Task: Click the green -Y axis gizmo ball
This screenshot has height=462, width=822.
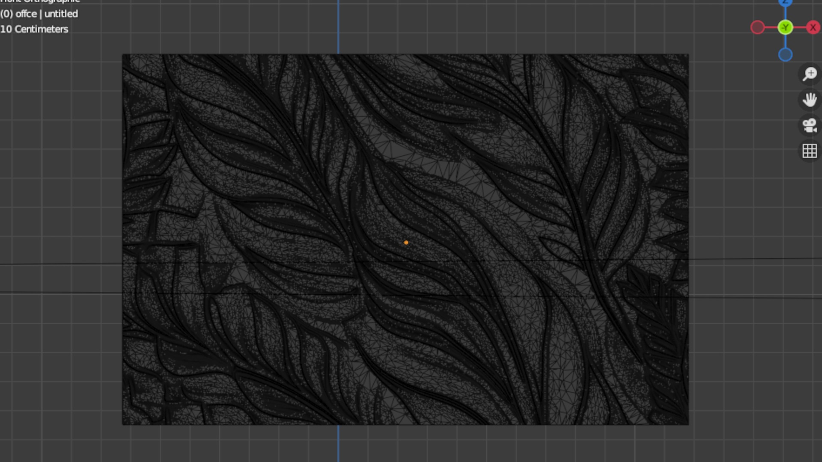Action: (785, 28)
